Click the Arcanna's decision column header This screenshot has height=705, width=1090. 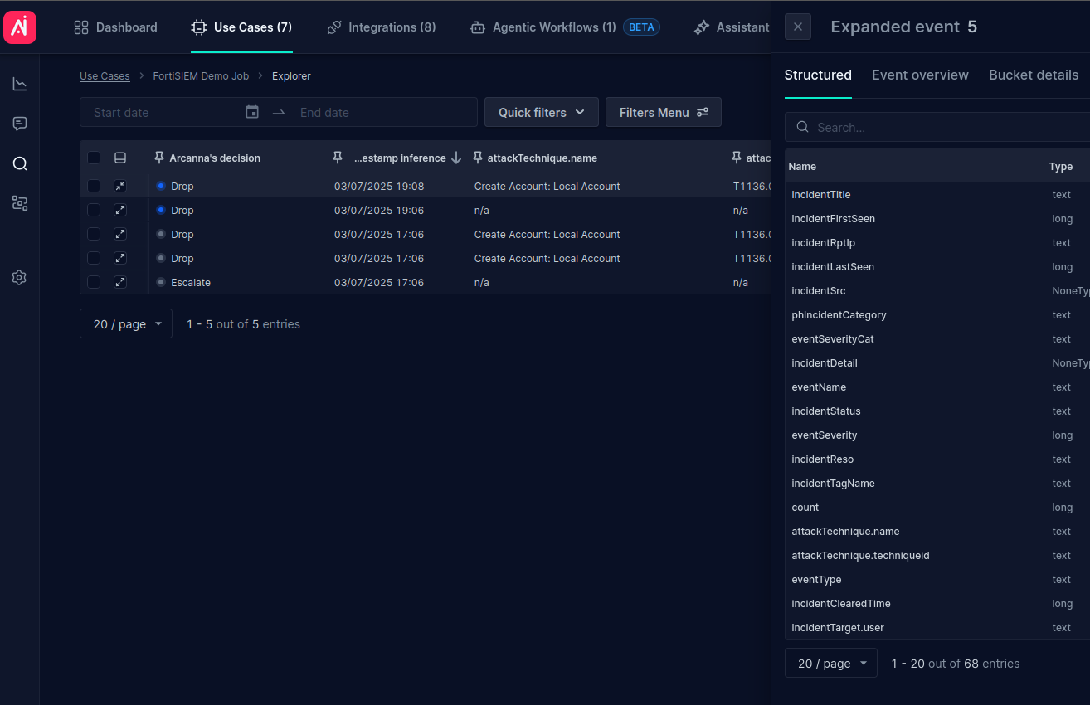pyautogui.click(x=215, y=158)
